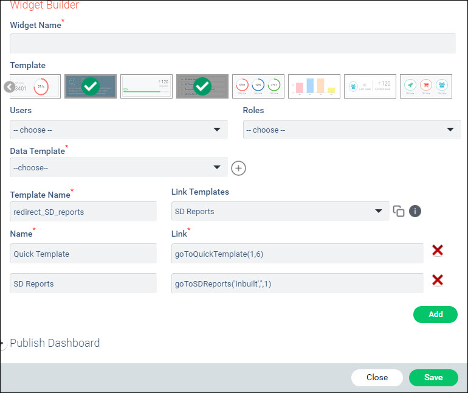Choose the green progress bar template
This screenshot has width=468, height=393.
click(146, 86)
